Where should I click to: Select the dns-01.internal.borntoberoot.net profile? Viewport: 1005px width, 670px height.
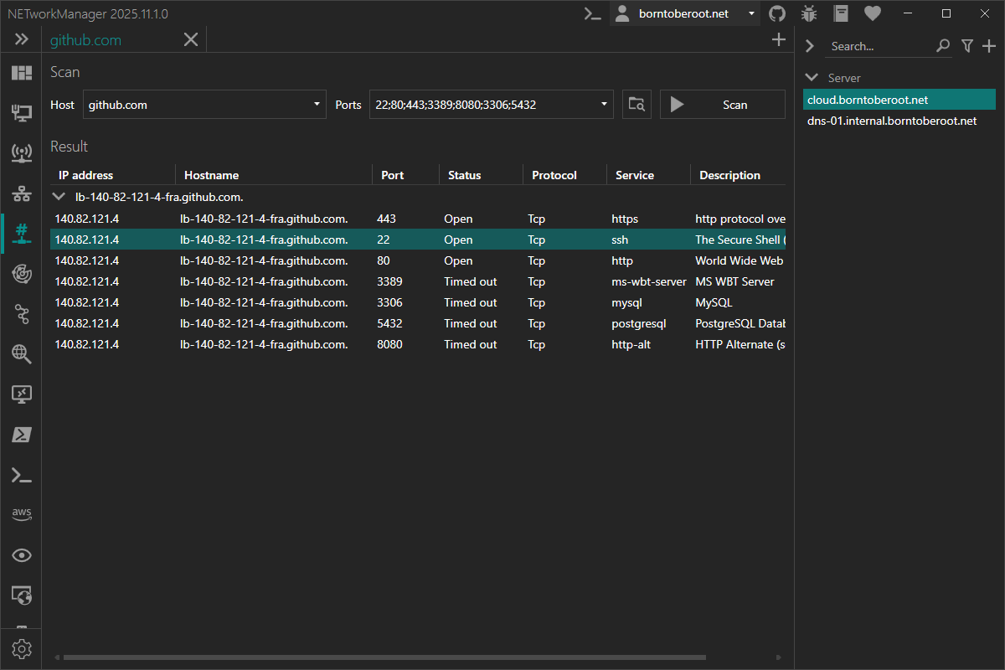pyautogui.click(x=893, y=120)
